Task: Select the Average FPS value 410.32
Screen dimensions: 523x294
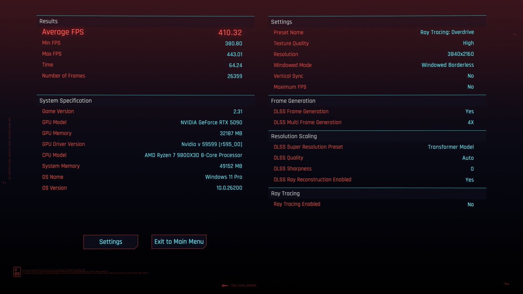Action: point(230,33)
